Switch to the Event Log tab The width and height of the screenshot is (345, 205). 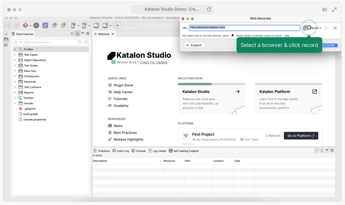[122, 151]
